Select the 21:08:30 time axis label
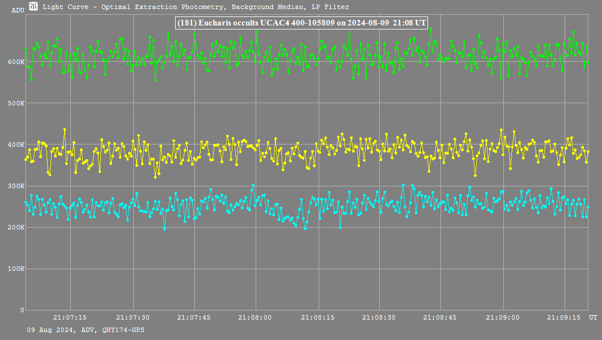This screenshot has height=340, width=602. click(379, 318)
